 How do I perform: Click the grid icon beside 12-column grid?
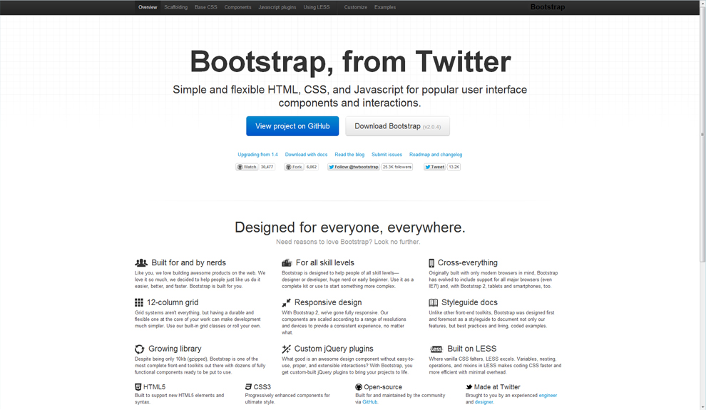pyautogui.click(x=138, y=302)
